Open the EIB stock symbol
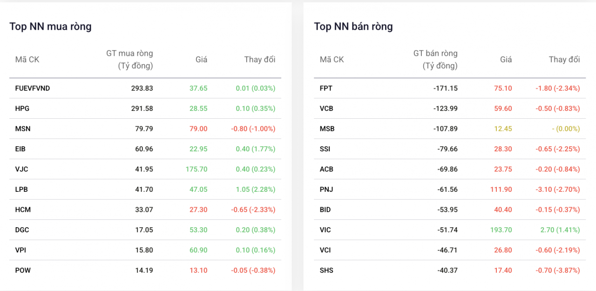This screenshot has height=291, width=596. (20, 149)
